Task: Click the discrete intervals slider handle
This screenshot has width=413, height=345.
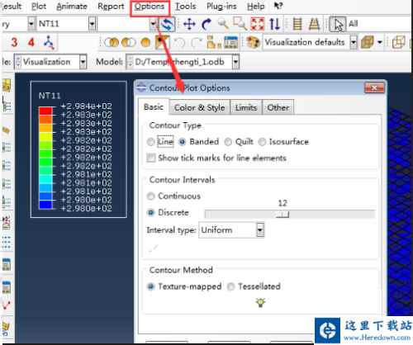Action: (282, 215)
